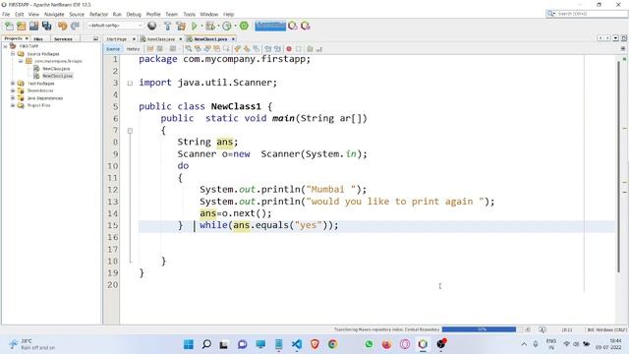Click the New File toolbar icon
Image resolution: width=629 pixels, height=354 pixels.
point(9,27)
